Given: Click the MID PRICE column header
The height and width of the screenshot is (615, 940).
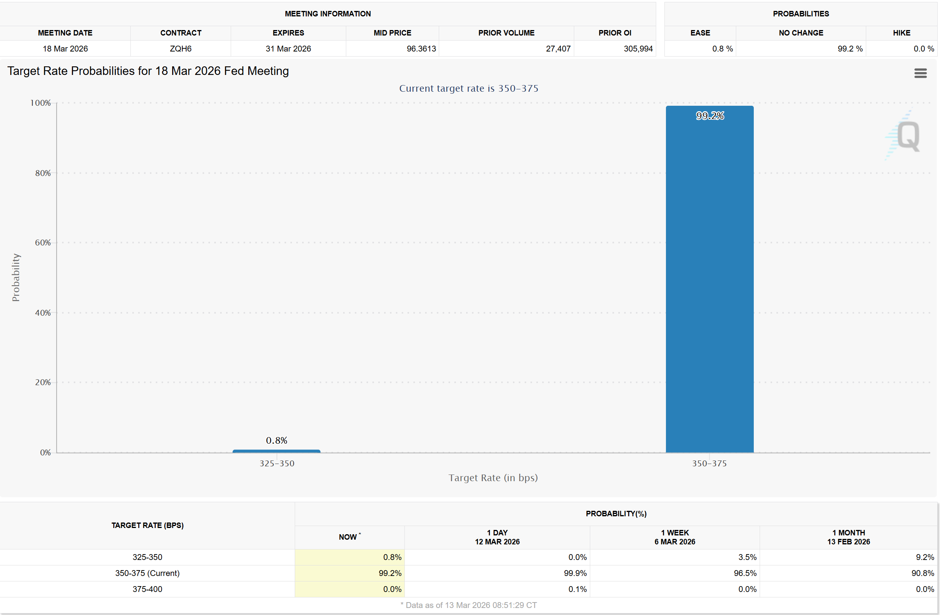Looking at the screenshot, I should tap(392, 33).
